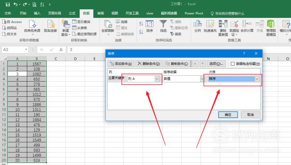This screenshot has height=165, width=291.
Task: Click the sort A-Z icon in quick access toolbar
Action: [42, 4]
